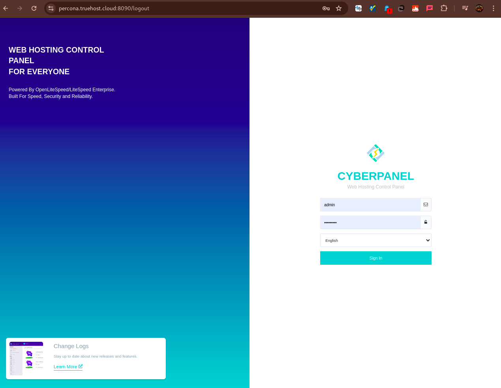Viewport: 501px width, 388px height.
Task: Open the yellow checkmark extension icon
Action: point(373,8)
